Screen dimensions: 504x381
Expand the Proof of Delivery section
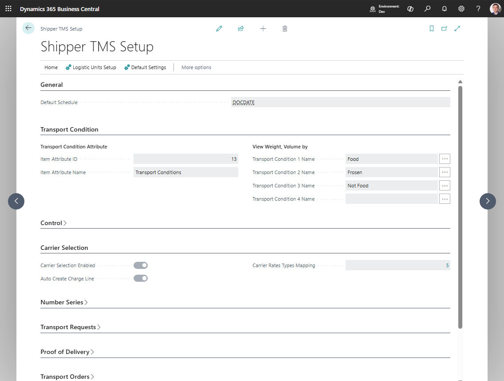pyautogui.click(x=67, y=352)
